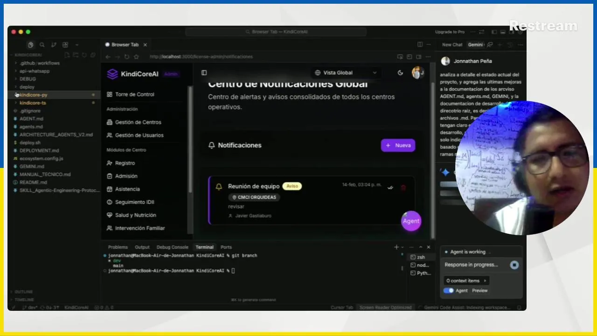
Task: Open the Gemini chat history icon
Action: [510, 45]
